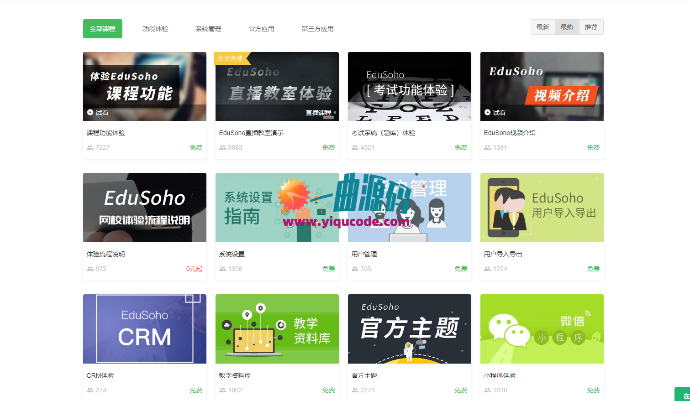Click EduSoho视频介绍 title link

(510, 133)
